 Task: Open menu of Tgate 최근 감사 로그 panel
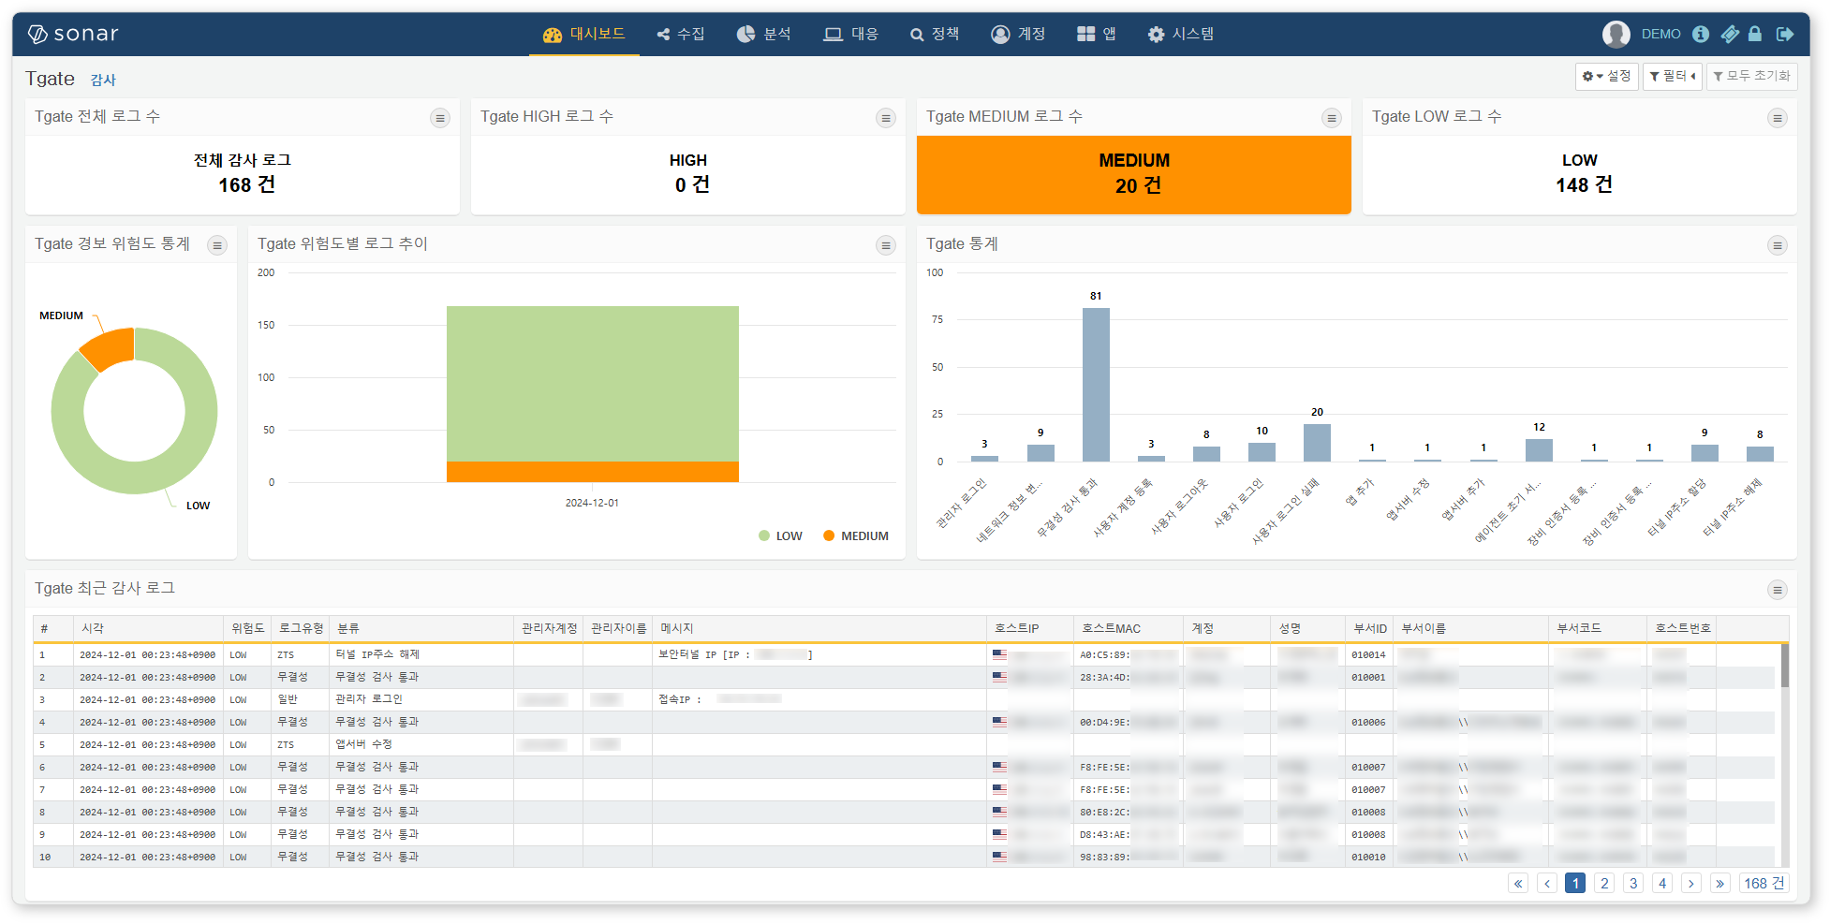pyautogui.click(x=1777, y=590)
